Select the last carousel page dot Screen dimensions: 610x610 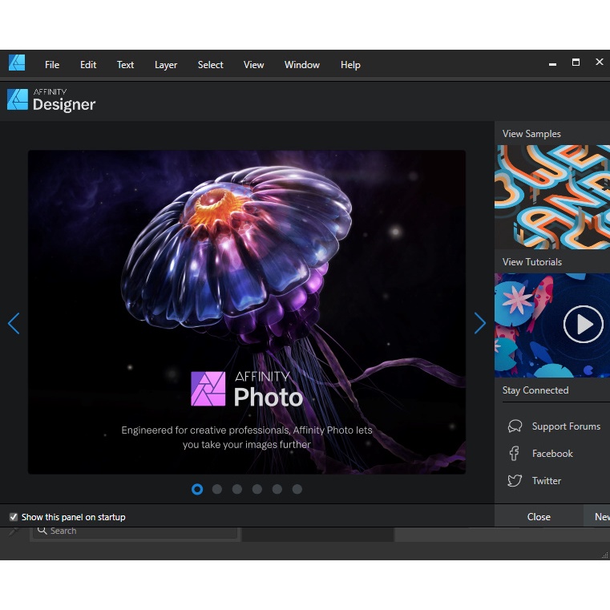(297, 489)
